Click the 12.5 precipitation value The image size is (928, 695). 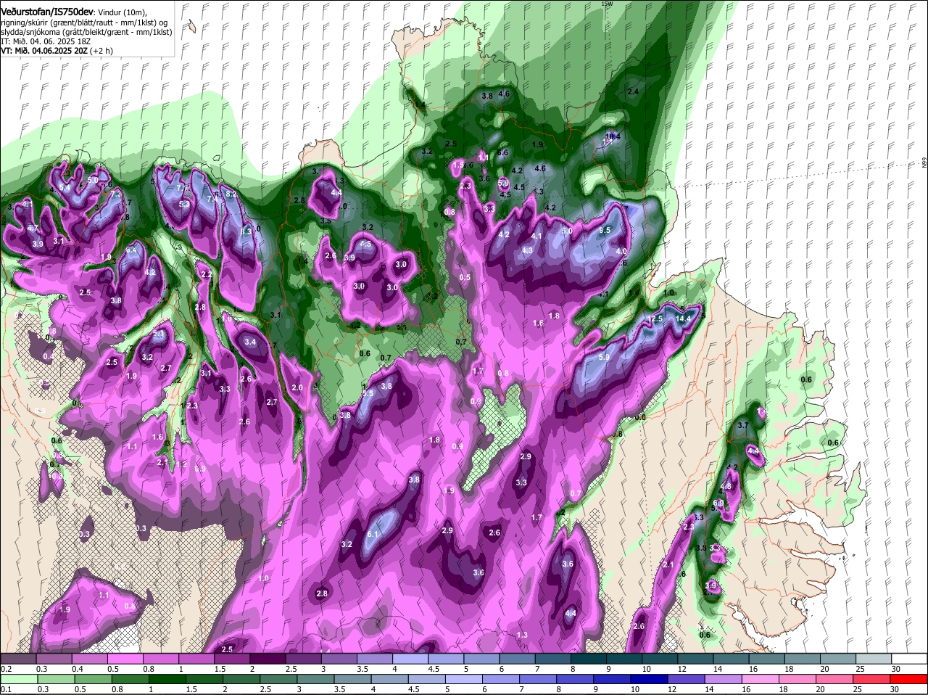tap(655, 318)
